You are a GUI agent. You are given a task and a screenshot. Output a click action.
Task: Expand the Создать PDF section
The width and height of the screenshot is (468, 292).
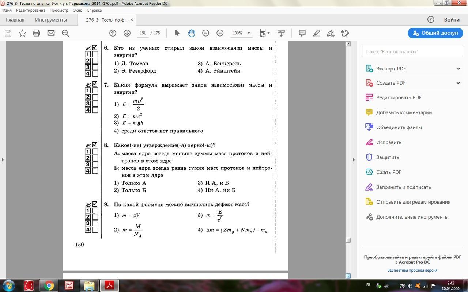click(x=458, y=83)
